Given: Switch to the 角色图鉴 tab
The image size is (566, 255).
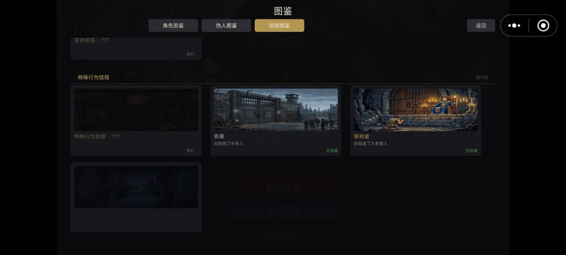Looking at the screenshot, I should pyautogui.click(x=173, y=26).
